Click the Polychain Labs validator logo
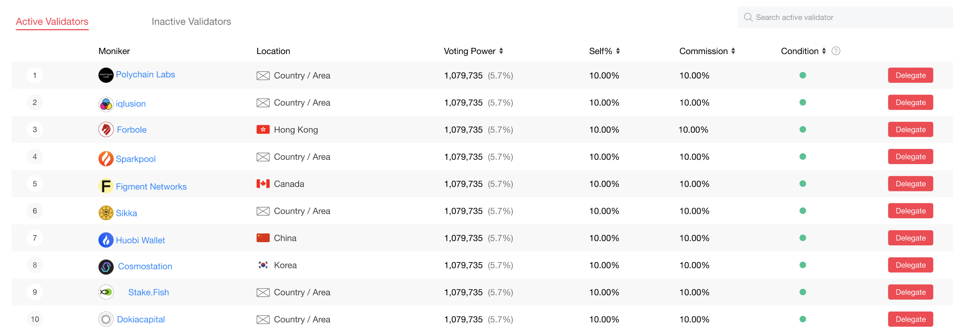This screenshot has height=329, width=953. [x=106, y=75]
